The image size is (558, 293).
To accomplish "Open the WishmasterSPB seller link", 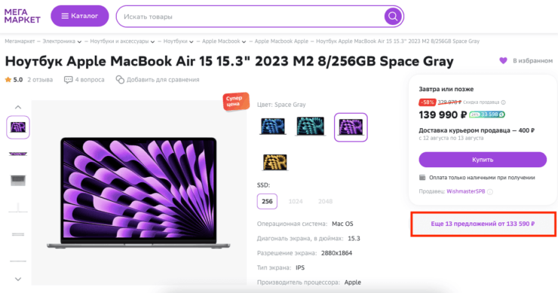I will pyautogui.click(x=466, y=191).
